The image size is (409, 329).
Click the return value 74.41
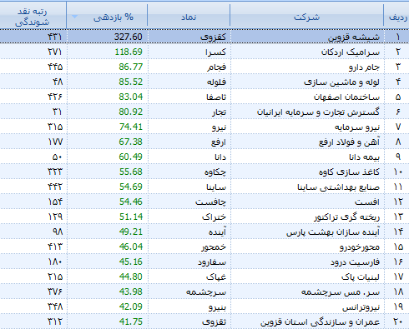tap(131, 127)
